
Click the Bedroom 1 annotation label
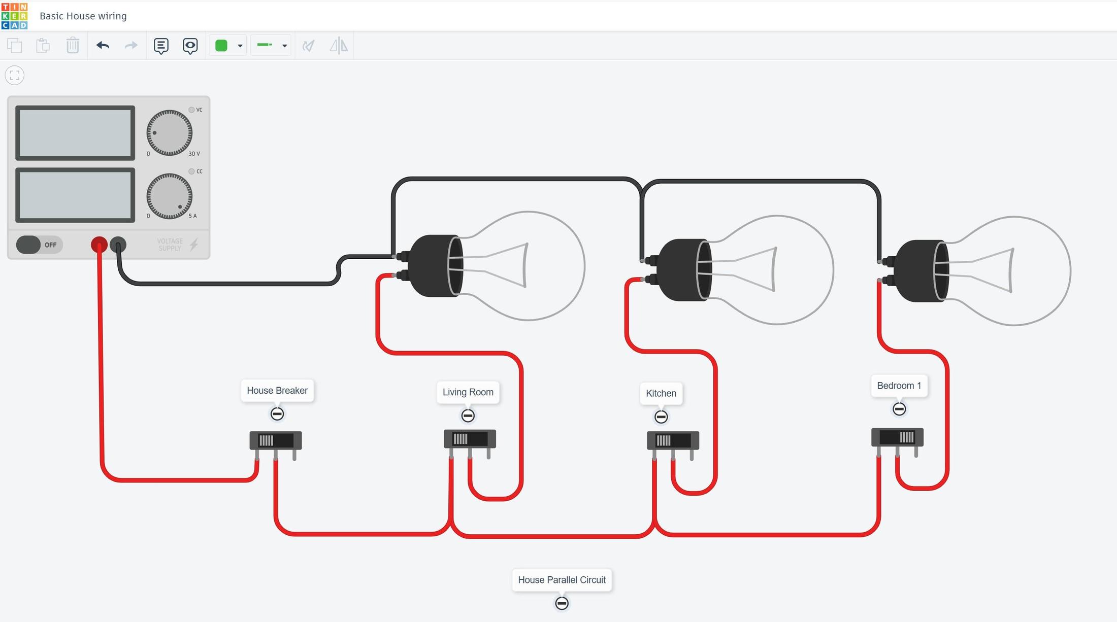click(899, 386)
